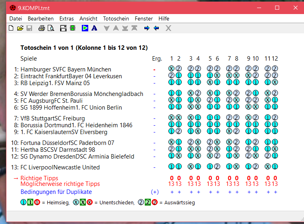Click the green grid toolbar icon
The width and height of the screenshot is (304, 224).
pos(73,28)
